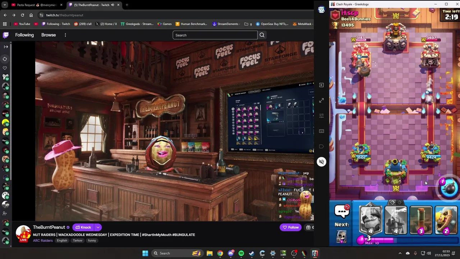Open the taskbar volume control

coord(429,253)
